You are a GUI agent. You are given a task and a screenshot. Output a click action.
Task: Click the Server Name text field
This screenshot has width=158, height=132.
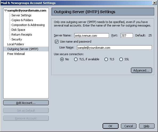pos(92,36)
